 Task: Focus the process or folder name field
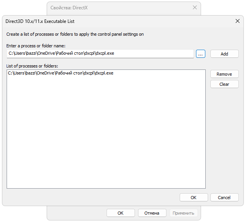tap(100, 54)
